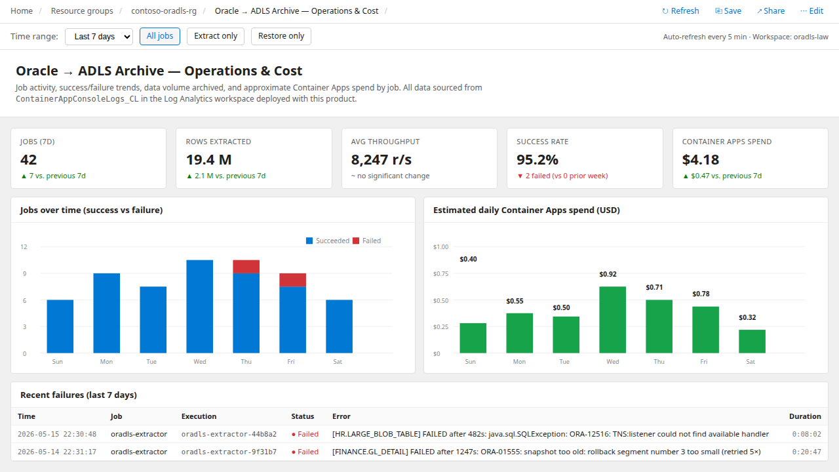Viewport: 839px width, 472px height.
Task: Open the Time range dropdown
Action: [99, 37]
